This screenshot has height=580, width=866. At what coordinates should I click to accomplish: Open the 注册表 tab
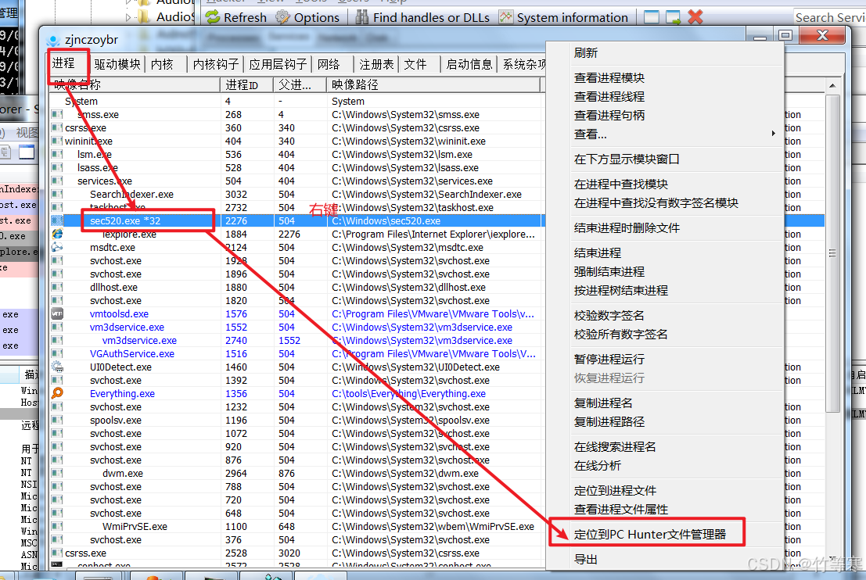click(376, 65)
